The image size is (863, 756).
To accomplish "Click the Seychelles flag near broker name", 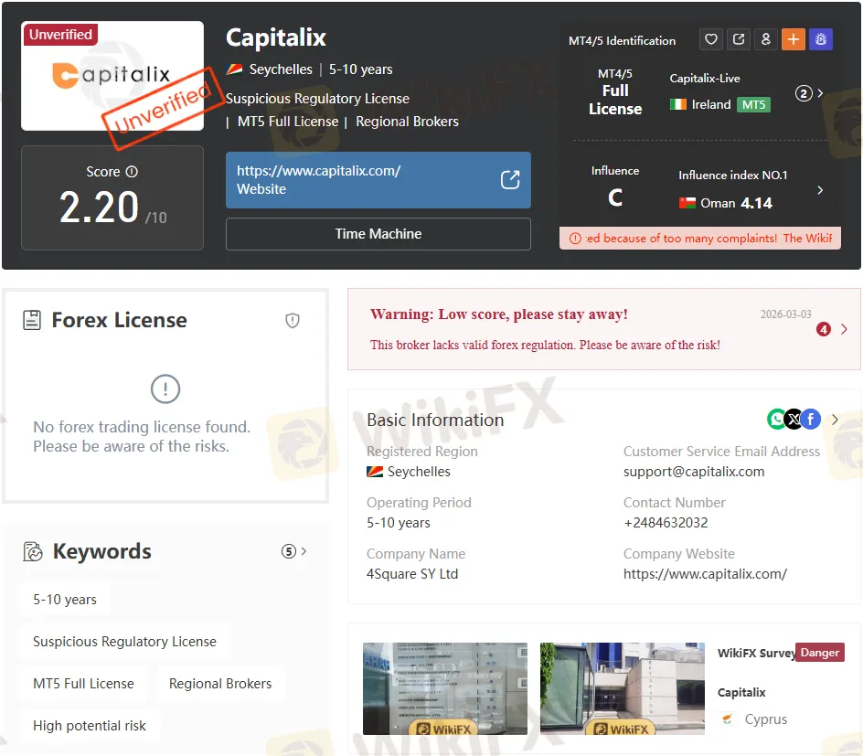I will point(234,69).
